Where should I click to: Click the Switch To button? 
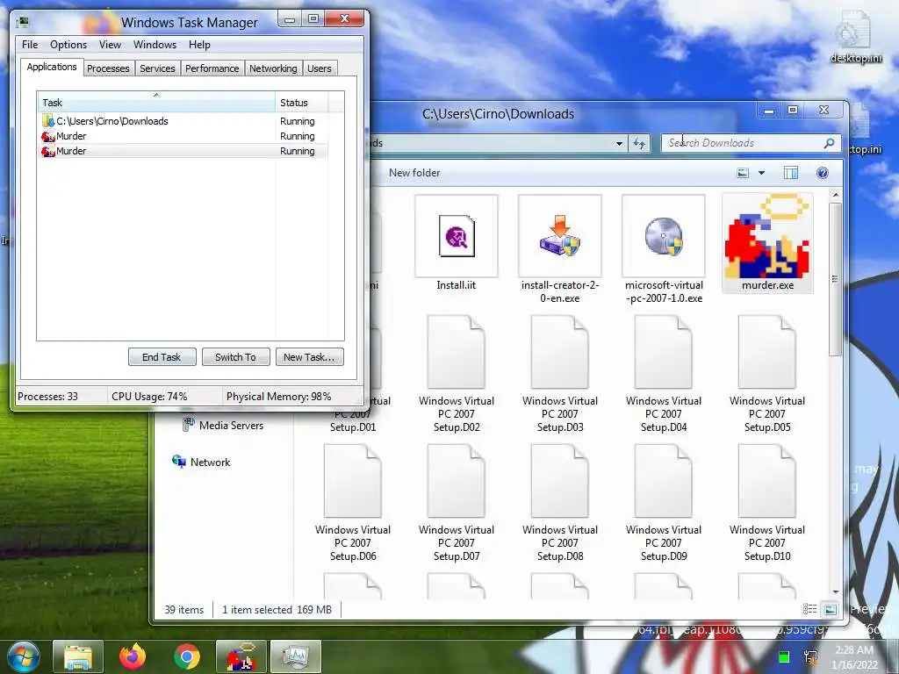click(235, 357)
